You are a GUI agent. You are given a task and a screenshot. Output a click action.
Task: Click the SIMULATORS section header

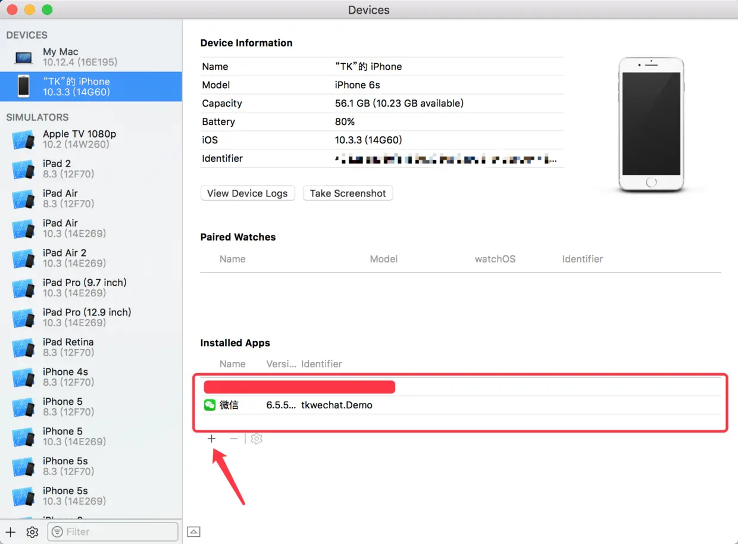point(37,117)
